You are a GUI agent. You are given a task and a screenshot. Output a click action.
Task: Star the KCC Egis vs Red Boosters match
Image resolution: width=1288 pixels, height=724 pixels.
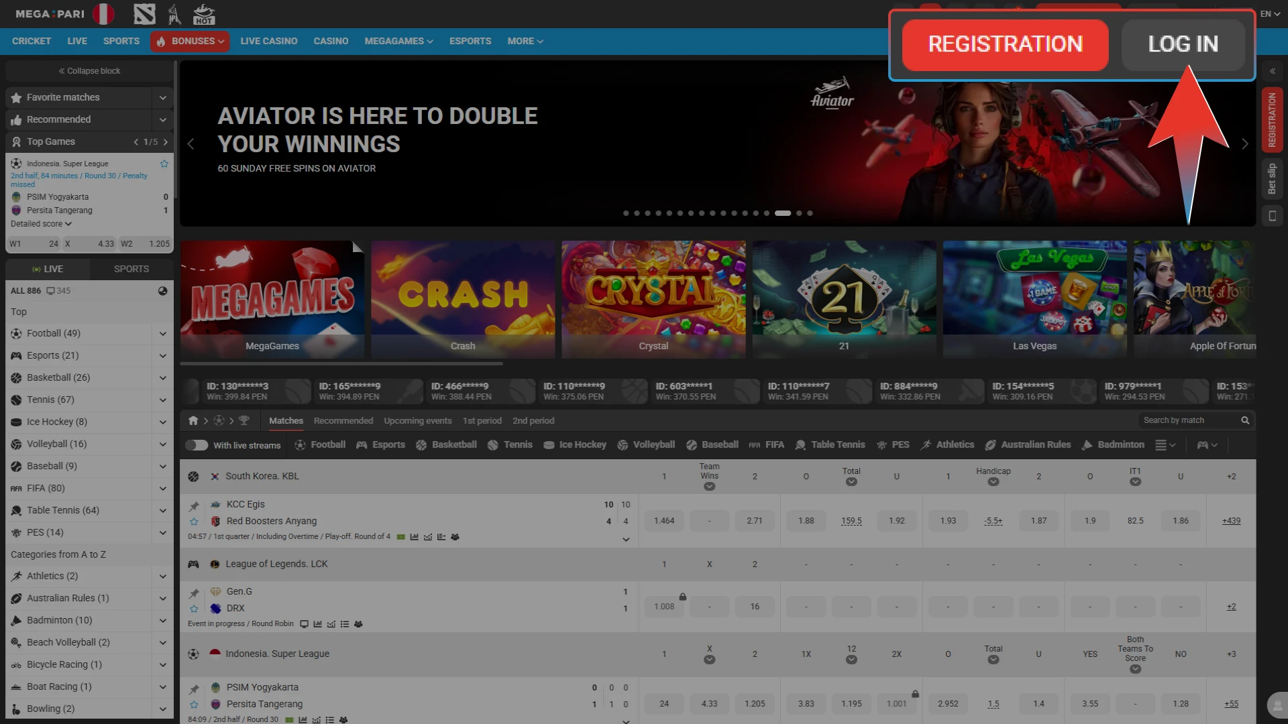194,522
